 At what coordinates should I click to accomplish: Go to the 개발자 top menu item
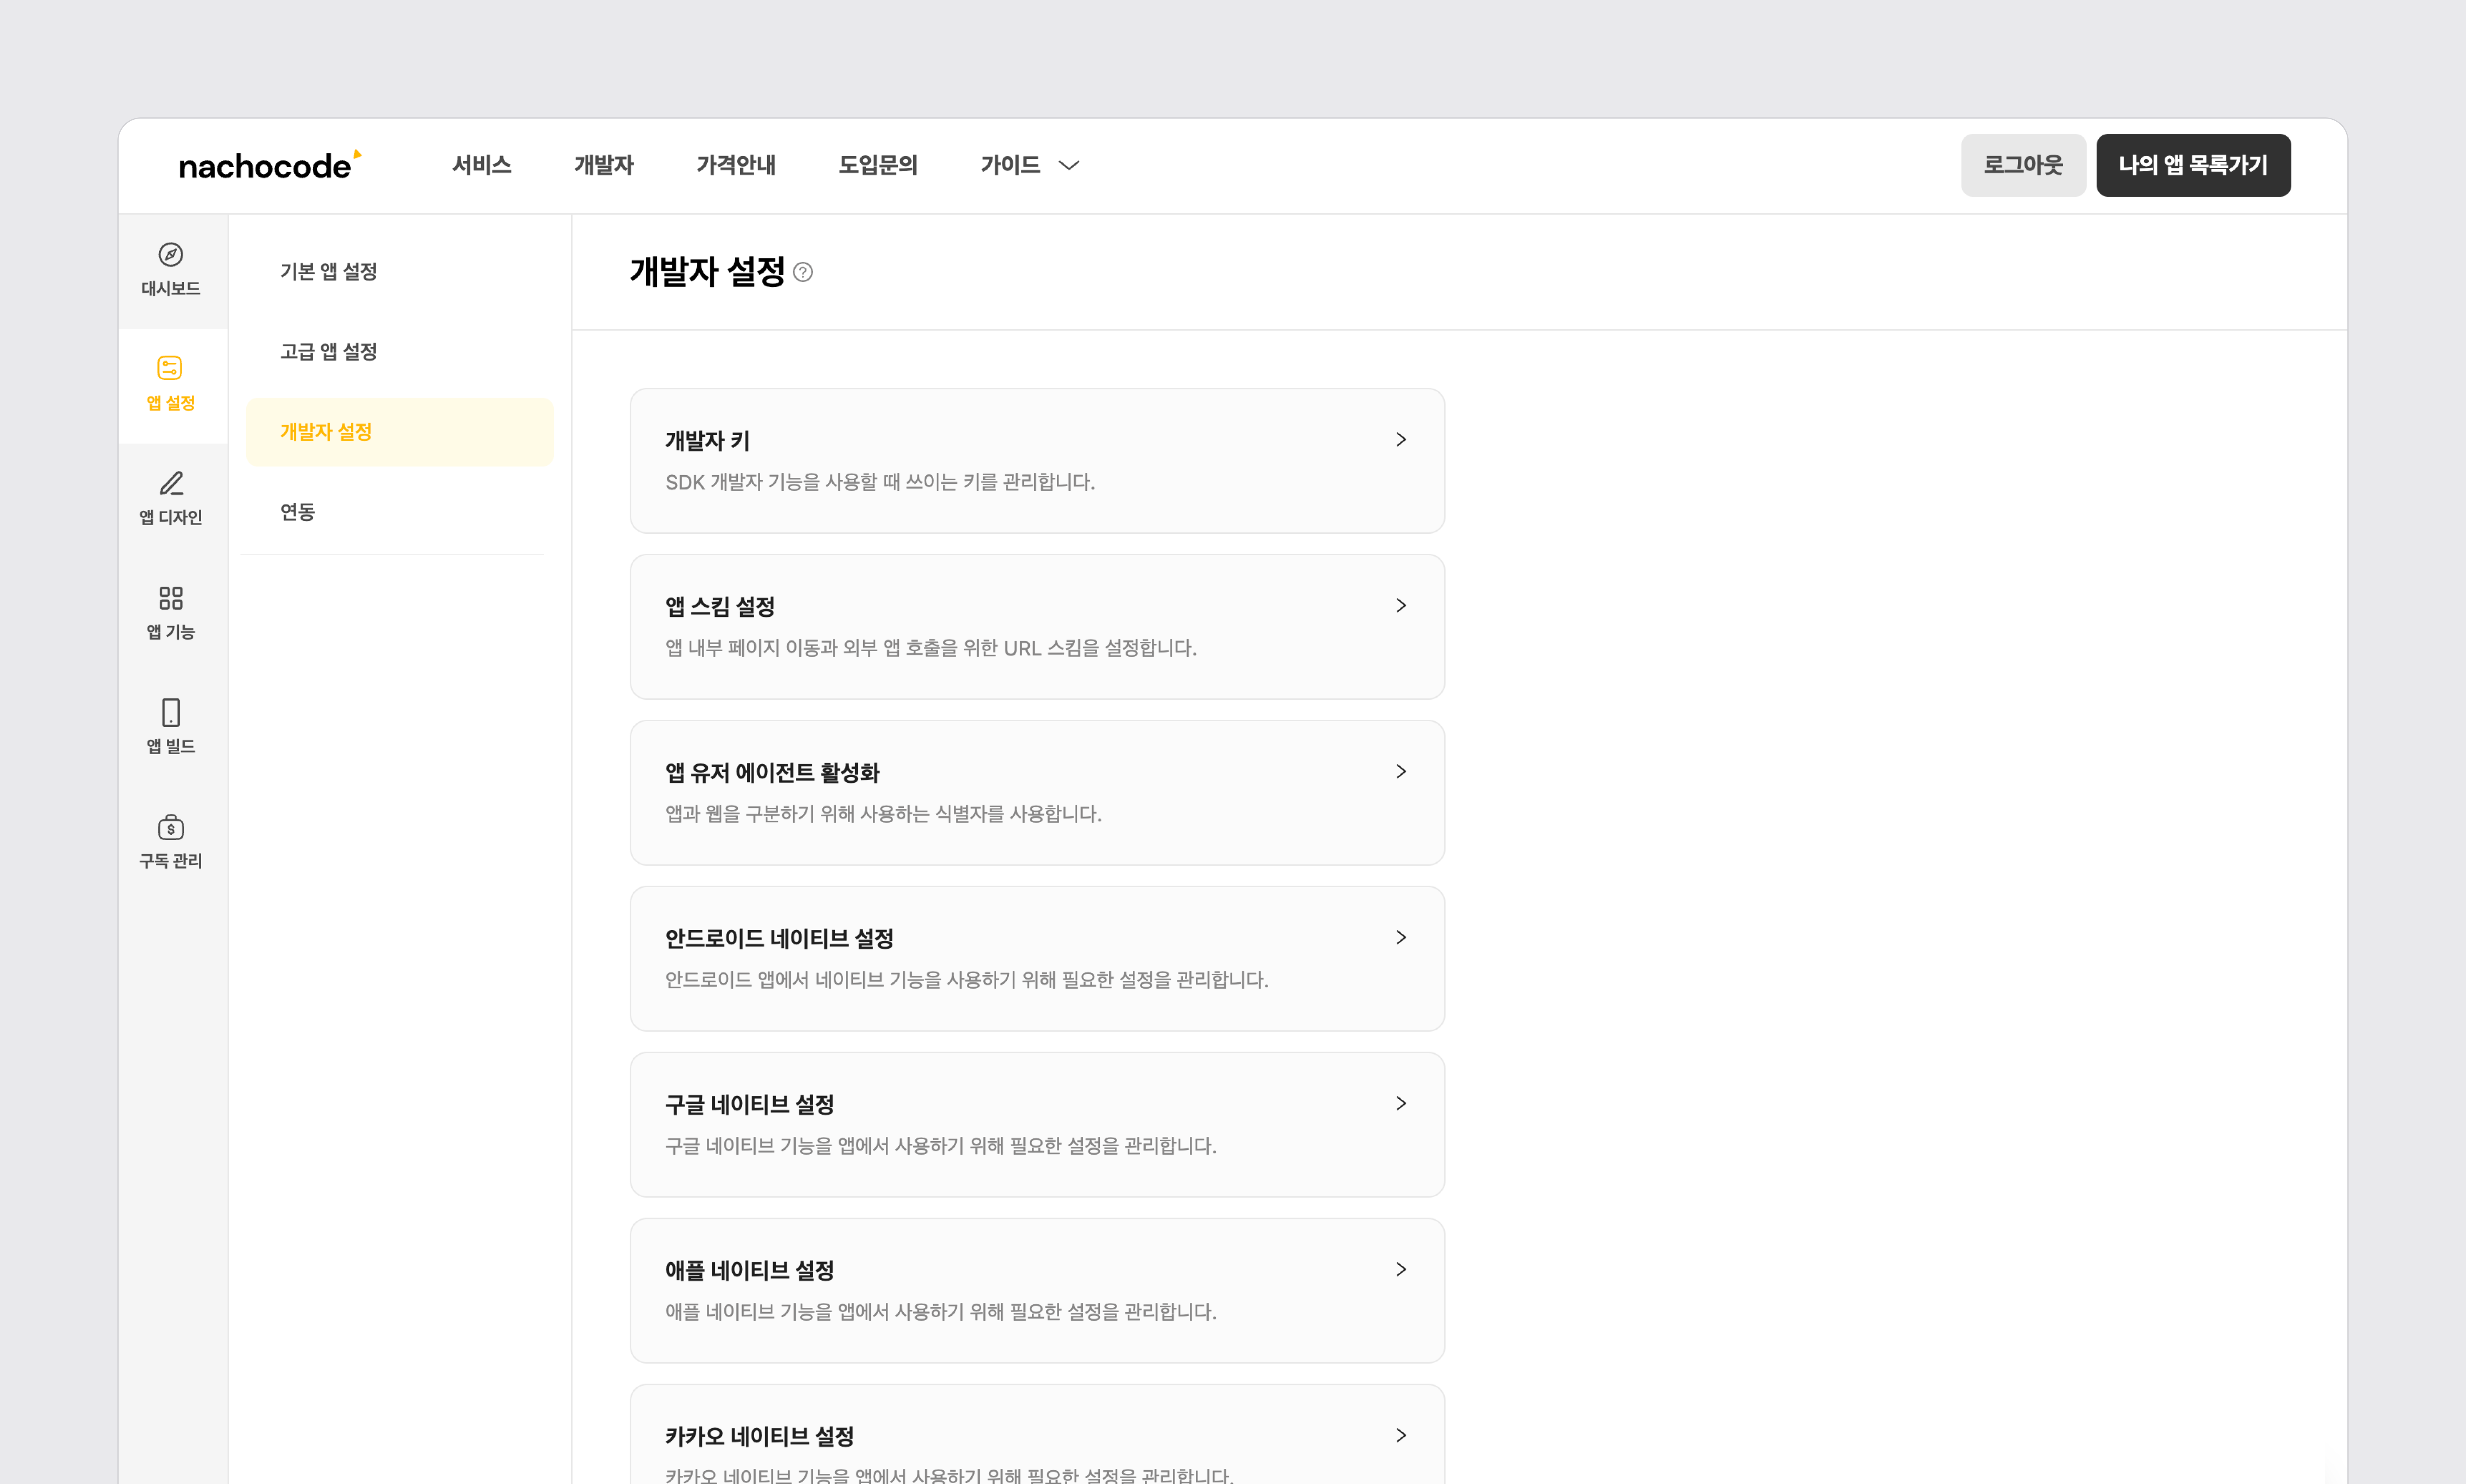(x=604, y=165)
